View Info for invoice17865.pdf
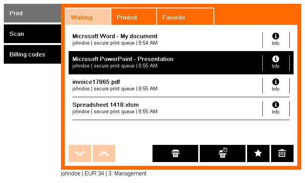This screenshot has height=183, width=305. tap(276, 85)
